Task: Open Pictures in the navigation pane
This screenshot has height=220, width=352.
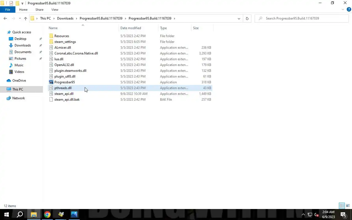Action: (20, 59)
